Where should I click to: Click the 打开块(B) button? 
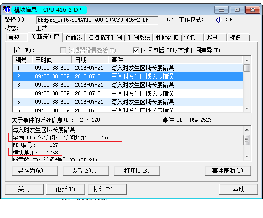point(137,171)
